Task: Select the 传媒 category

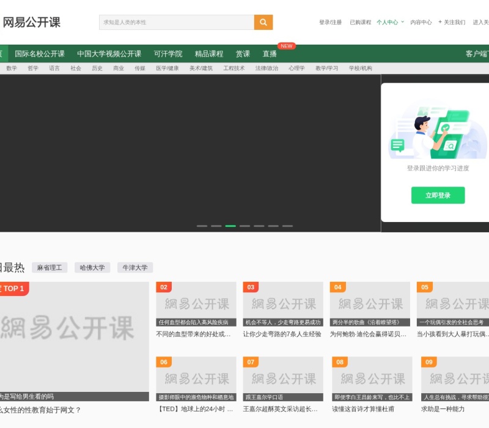Action: coord(140,68)
